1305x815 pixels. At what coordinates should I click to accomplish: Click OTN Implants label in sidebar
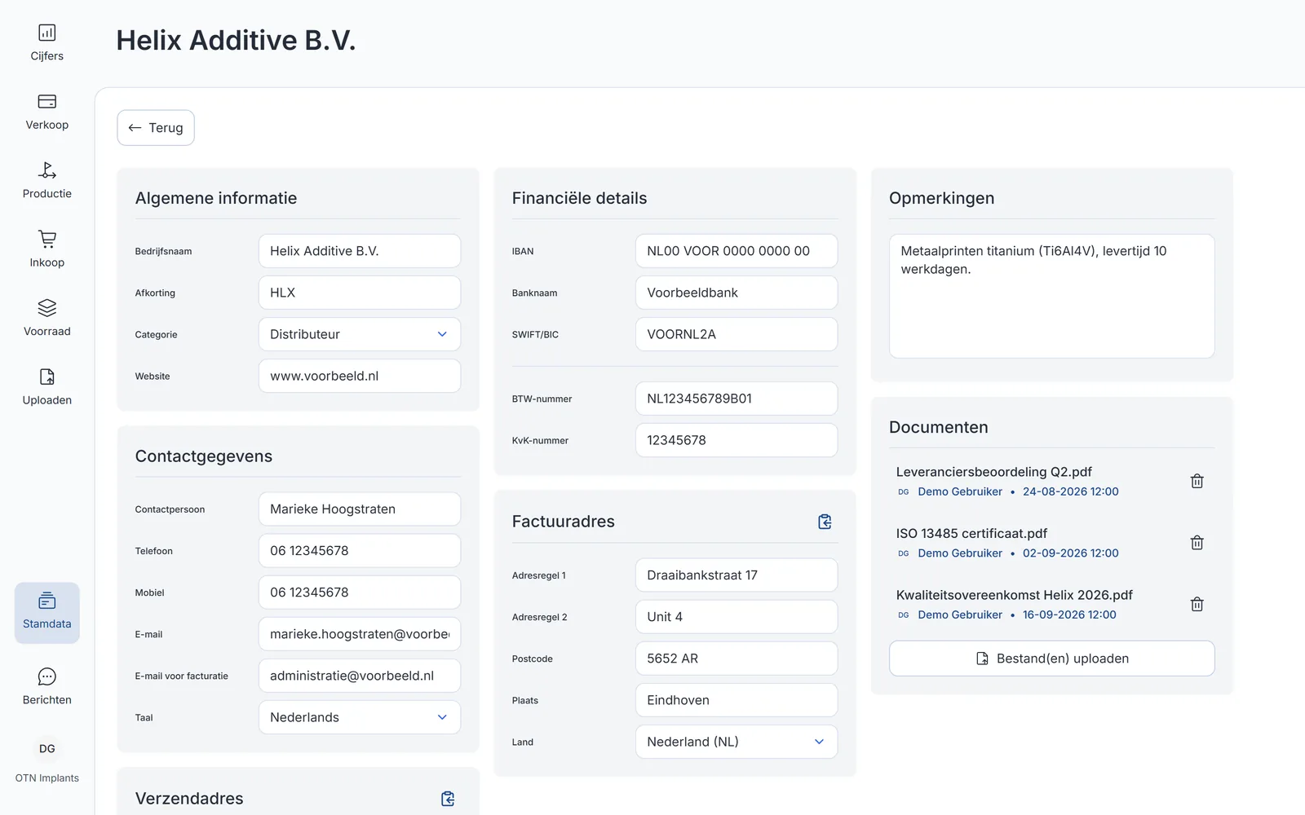[47, 778]
